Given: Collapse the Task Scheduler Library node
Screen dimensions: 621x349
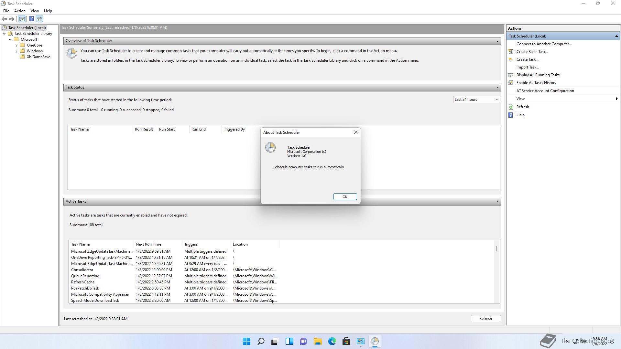Looking at the screenshot, I should tap(4, 34).
